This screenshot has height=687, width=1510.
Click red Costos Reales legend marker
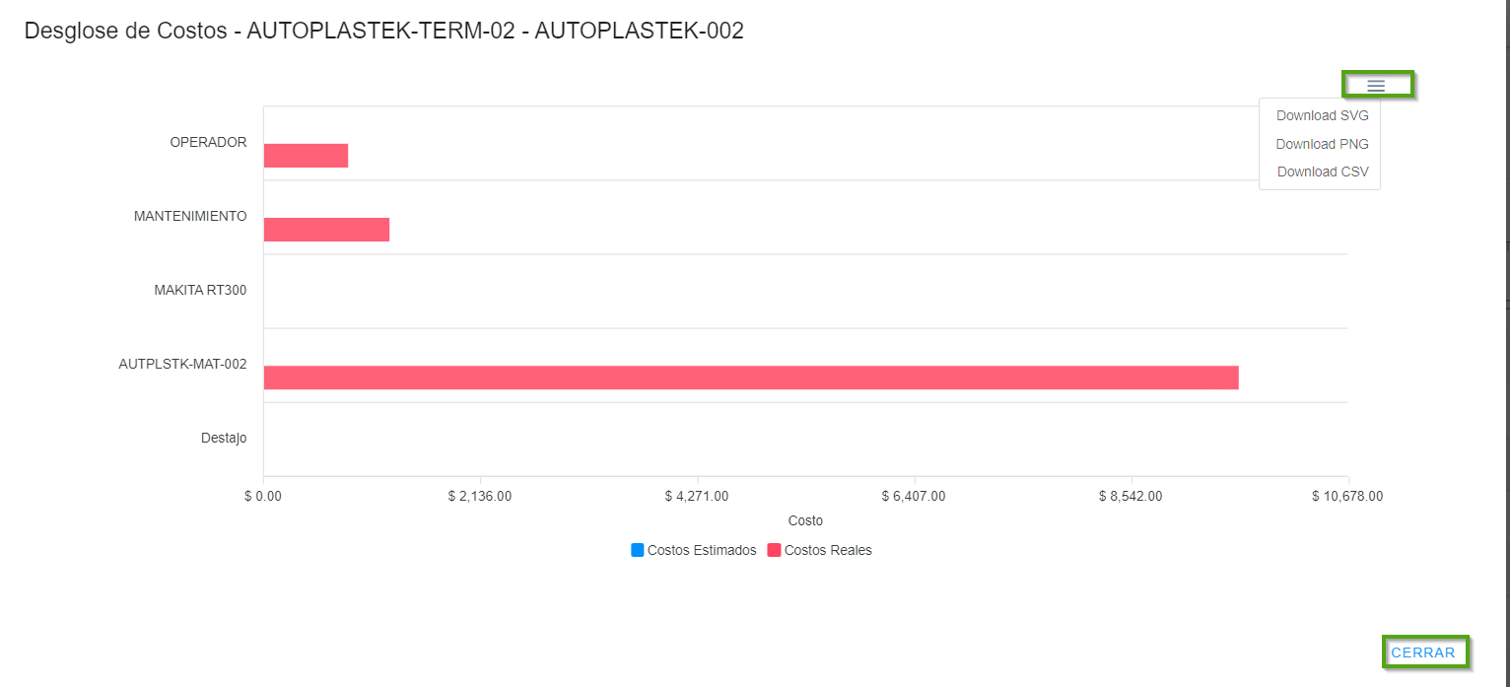click(x=774, y=550)
